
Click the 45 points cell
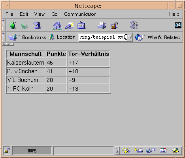[57, 63]
